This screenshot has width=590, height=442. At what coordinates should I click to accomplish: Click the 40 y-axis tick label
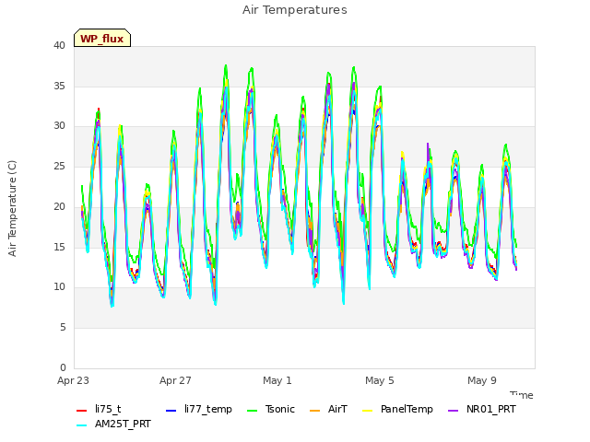coord(59,45)
